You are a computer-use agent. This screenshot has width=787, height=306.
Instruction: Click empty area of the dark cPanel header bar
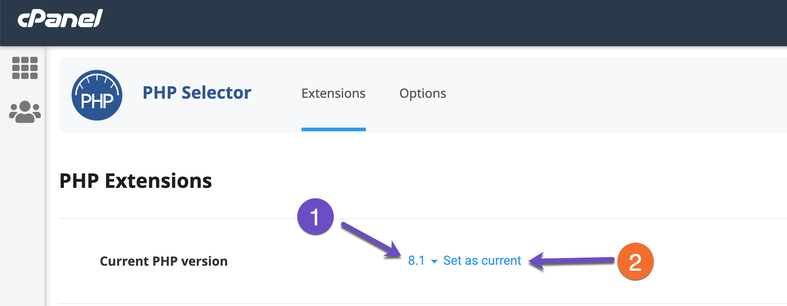pyautogui.click(x=408, y=23)
